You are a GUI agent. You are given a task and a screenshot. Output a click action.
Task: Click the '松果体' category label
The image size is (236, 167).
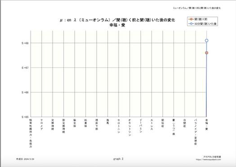click(x=86, y=123)
